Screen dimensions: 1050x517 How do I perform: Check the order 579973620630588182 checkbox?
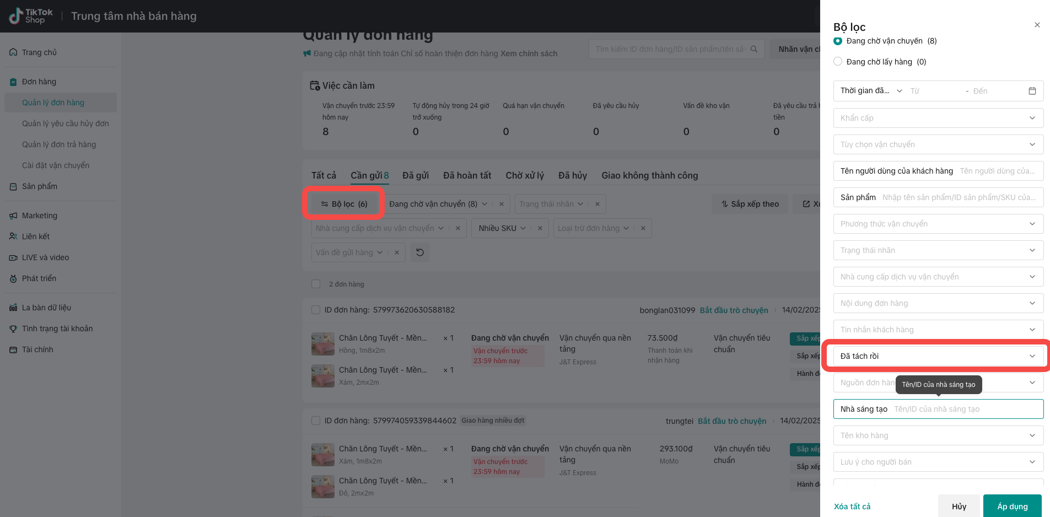click(x=316, y=310)
